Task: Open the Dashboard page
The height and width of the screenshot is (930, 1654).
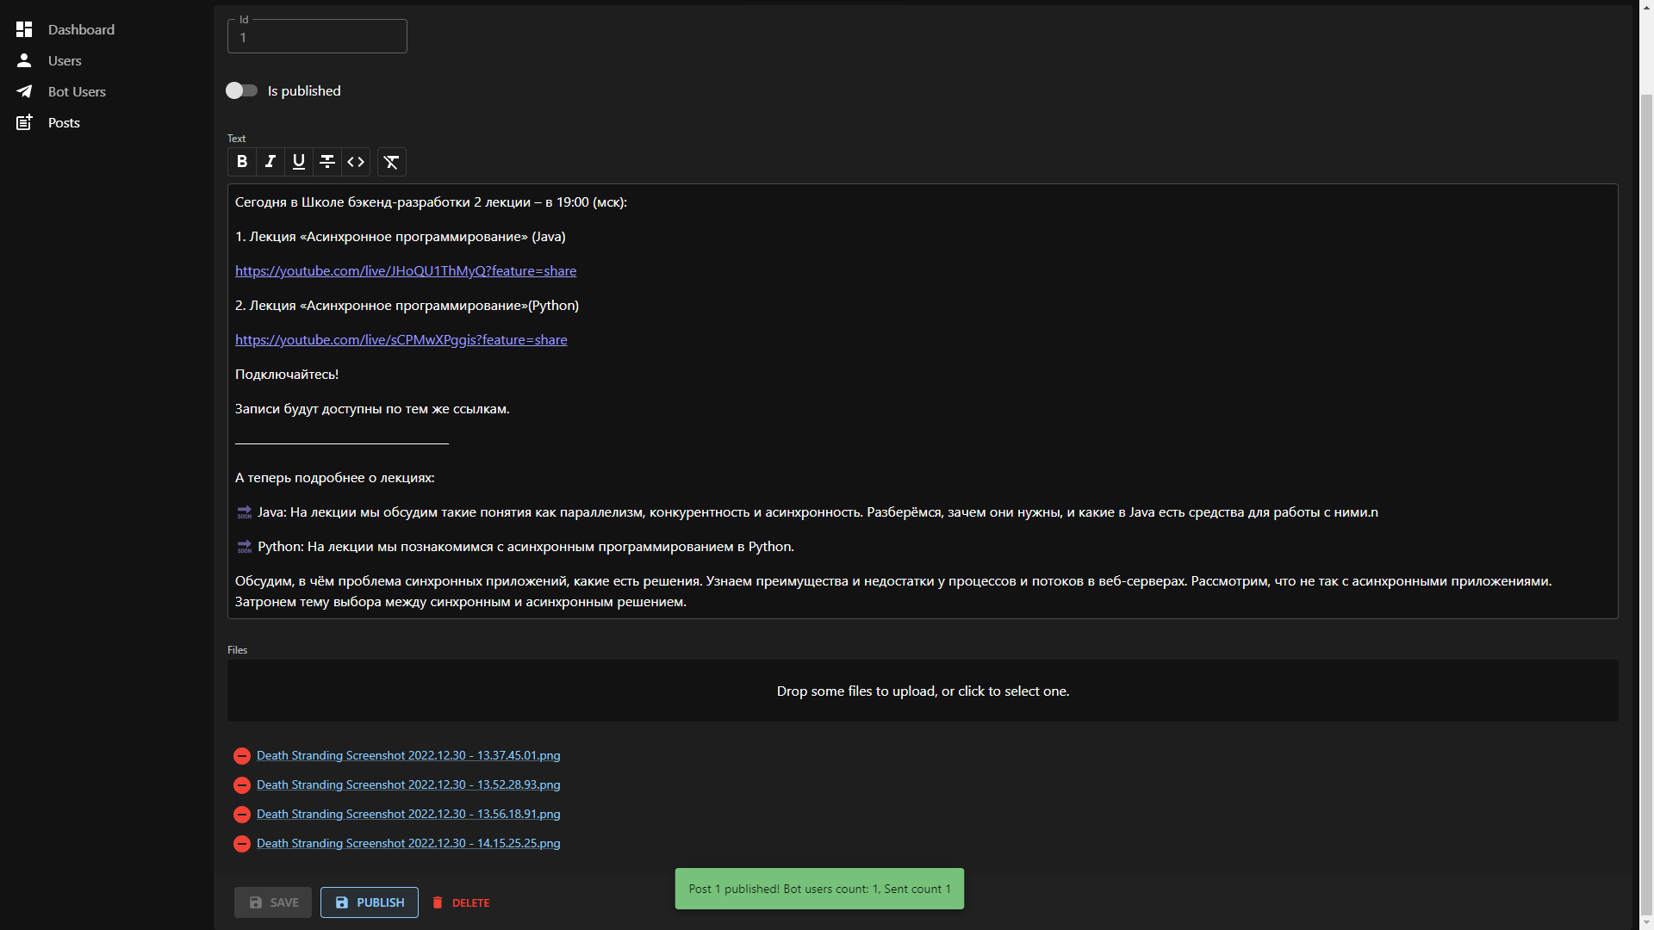Action: [x=81, y=29]
